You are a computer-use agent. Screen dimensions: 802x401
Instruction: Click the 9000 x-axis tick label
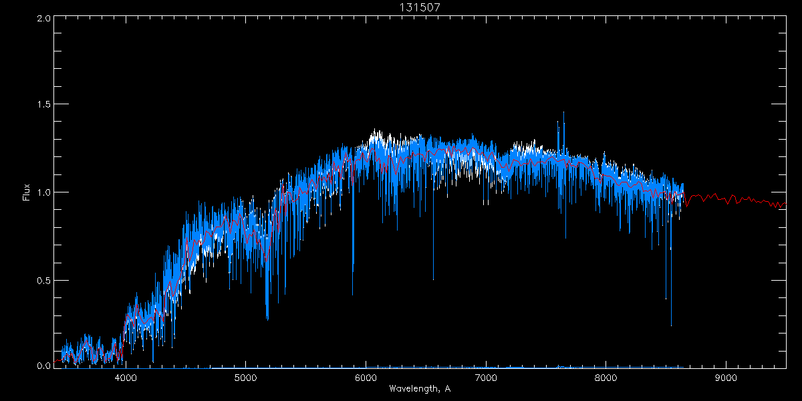click(x=726, y=376)
